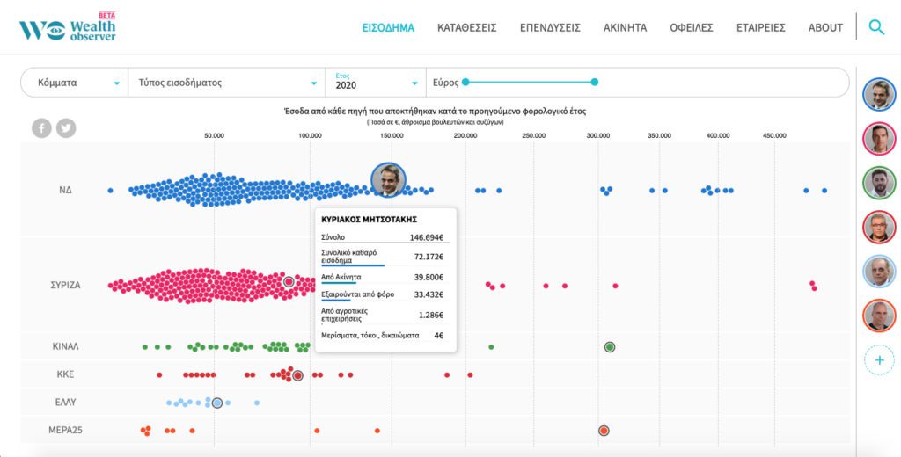Share chart via Twitter icon
This screenshot has width=901, height=457.
(x=66, y=128)
